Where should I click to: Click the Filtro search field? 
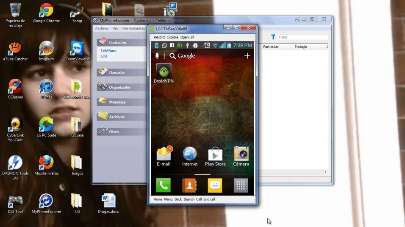click(302, 37)
